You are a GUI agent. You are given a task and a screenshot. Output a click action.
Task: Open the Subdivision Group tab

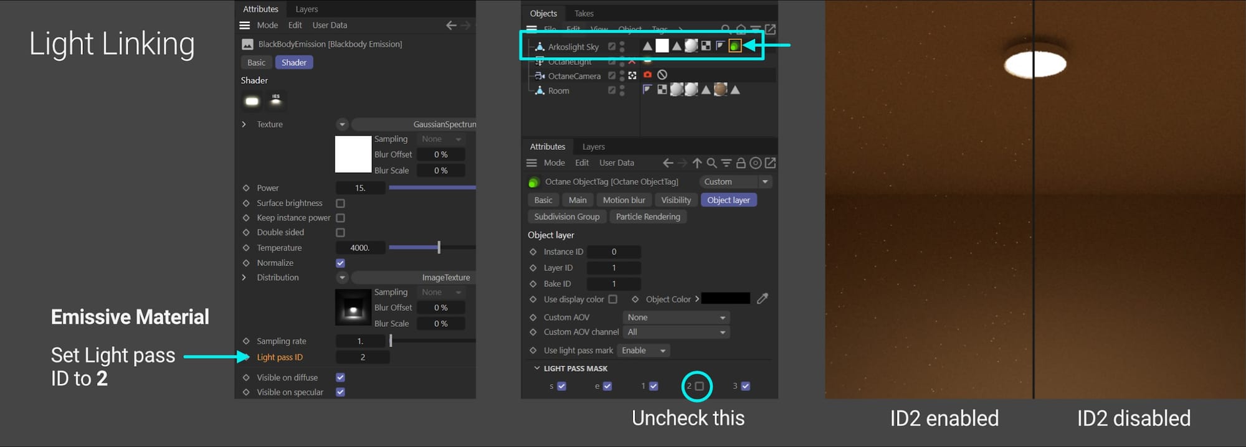[x=567, y=217]
